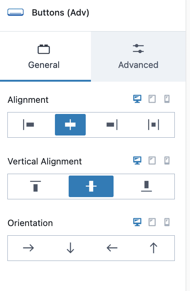Choose space-between stretch alignment icon

click(x=154, y=125)
